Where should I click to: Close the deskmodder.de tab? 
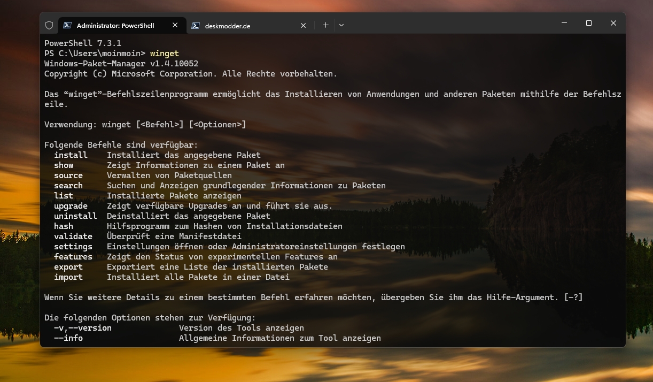303,25
